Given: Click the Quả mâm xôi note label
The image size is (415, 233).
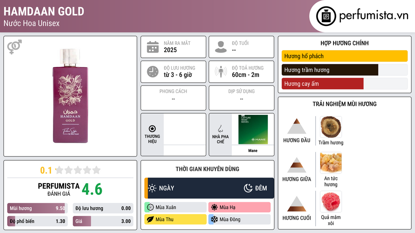Looking at the screenshot, I should pos(331,220).
